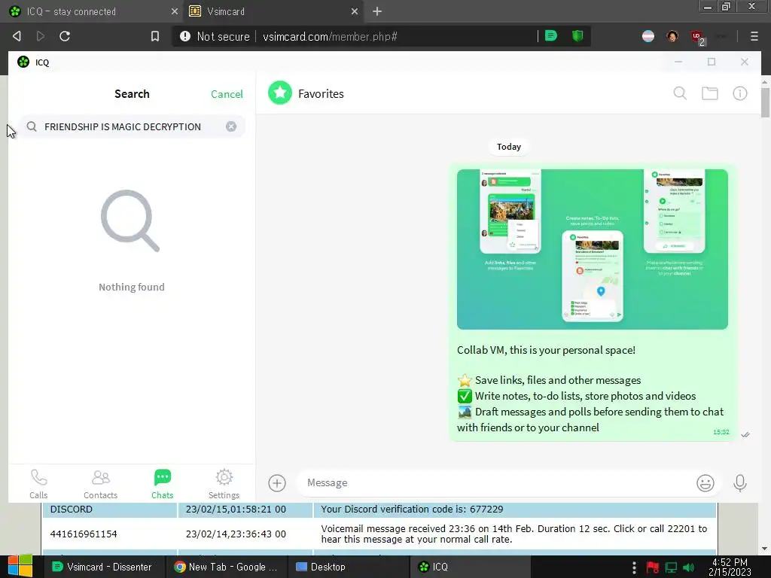Click the Nothing found text
This screenshot has width=771, height=578.
point(131,287)
